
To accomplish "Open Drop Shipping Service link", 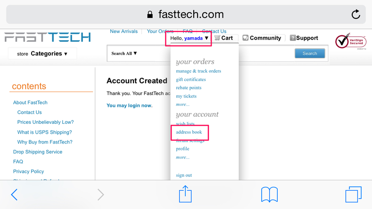I will click(x=38, y=152).
